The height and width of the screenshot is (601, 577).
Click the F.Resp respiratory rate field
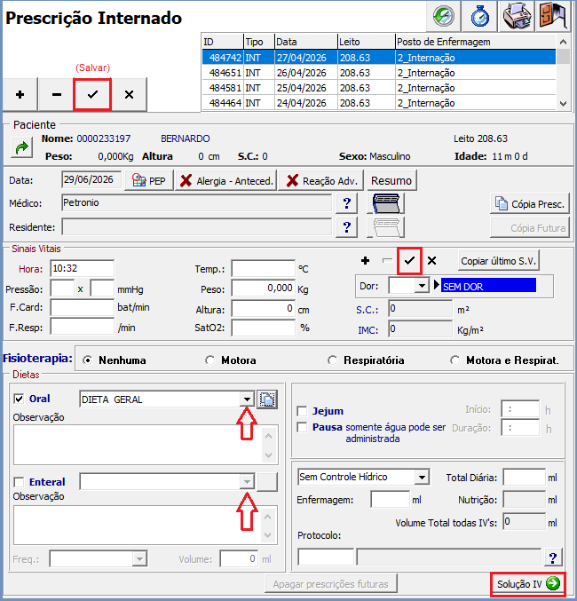click(82, 327)
